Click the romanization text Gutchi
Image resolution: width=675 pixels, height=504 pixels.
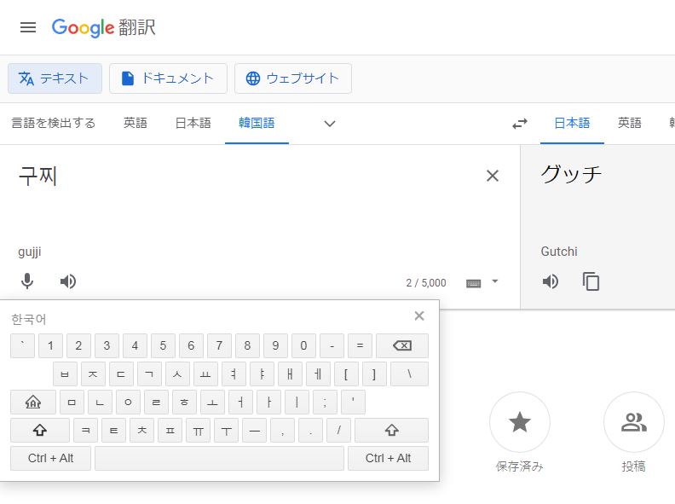point(559,252)
